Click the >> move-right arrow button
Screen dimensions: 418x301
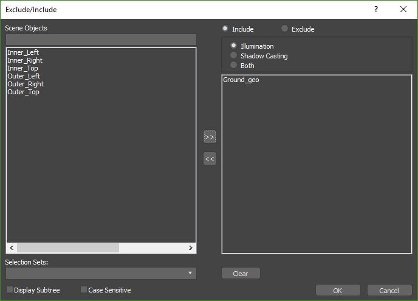210,137
